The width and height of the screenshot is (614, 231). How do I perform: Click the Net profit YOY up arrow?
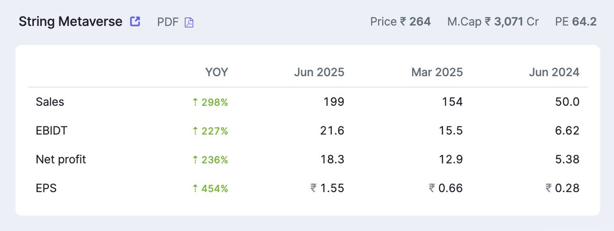coord(195,159)
